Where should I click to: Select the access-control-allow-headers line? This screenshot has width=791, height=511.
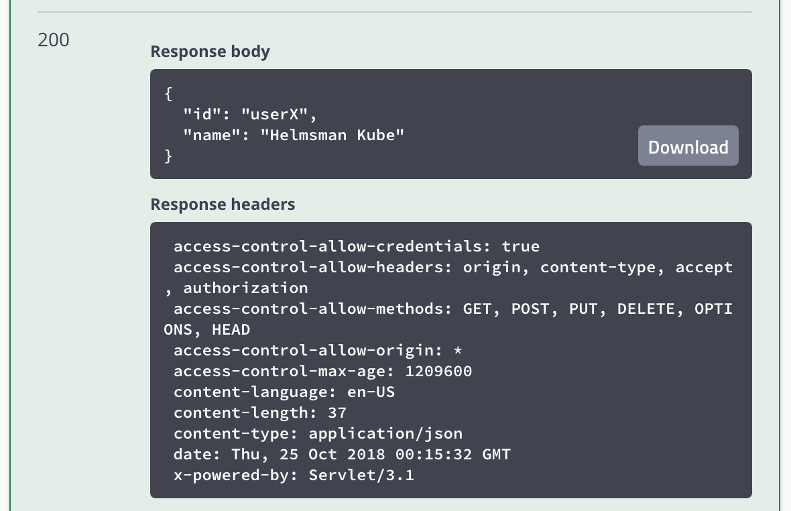tap(453, 267)
